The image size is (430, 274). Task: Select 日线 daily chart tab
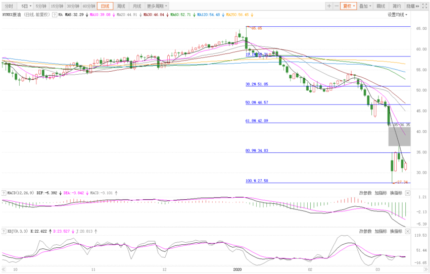[x=105, y=6]
